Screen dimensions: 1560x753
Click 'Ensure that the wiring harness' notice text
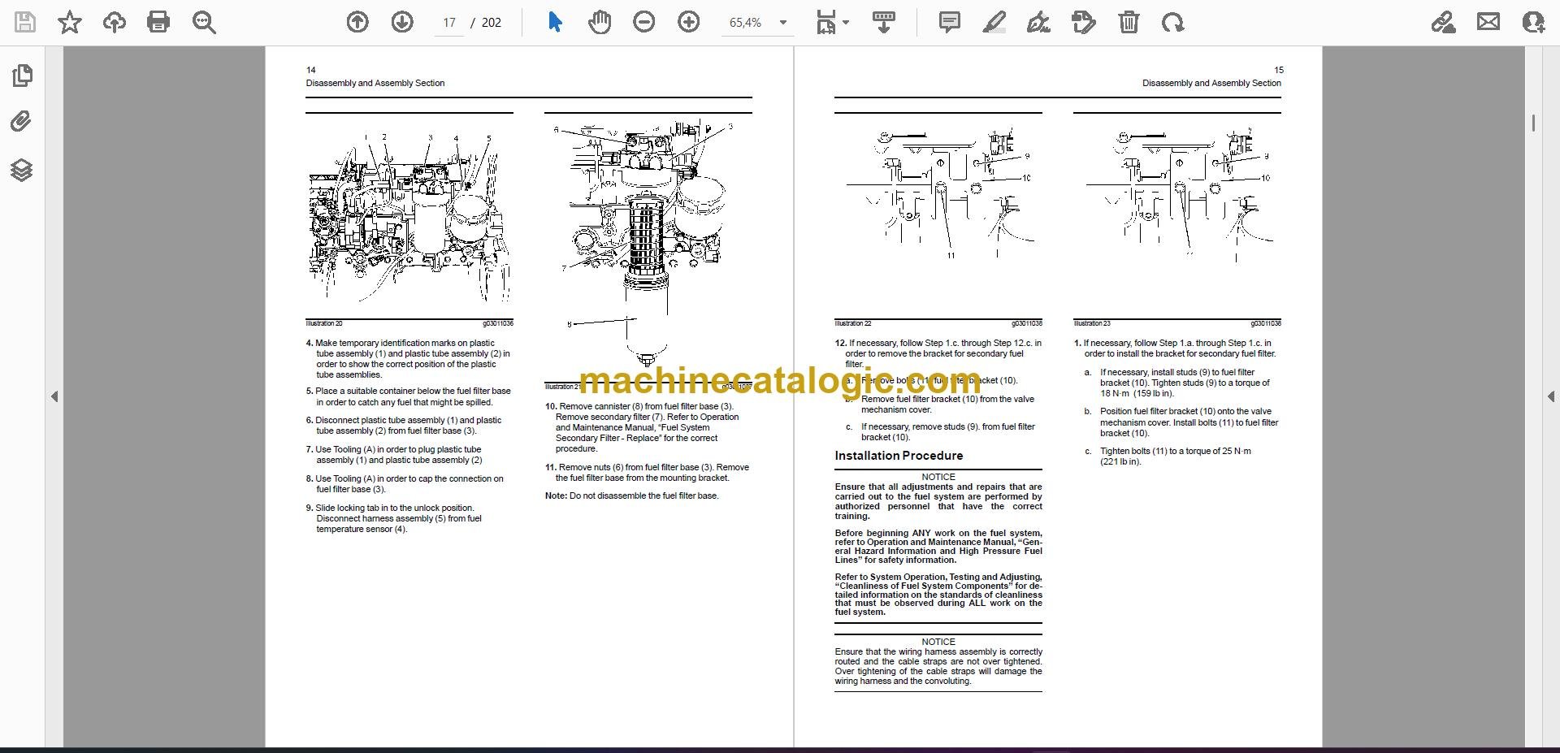(938, 666)
